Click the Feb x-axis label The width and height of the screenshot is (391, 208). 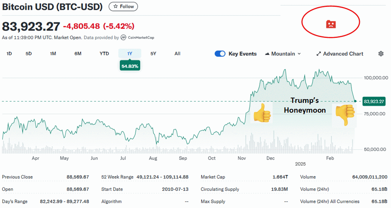click(x=330, y=158)
